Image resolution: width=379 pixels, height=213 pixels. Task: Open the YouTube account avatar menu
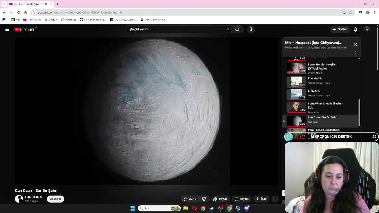(x=367, y=29)
